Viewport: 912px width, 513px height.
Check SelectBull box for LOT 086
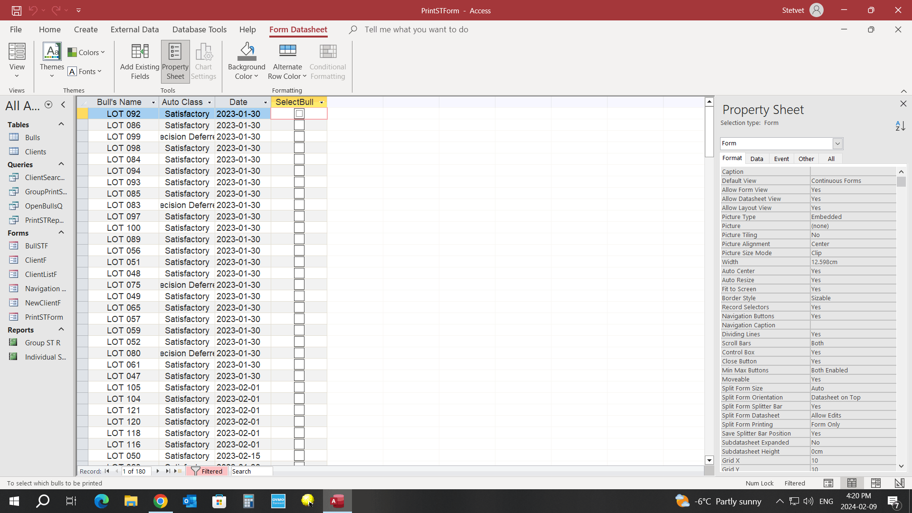click(x=299, y=125)
